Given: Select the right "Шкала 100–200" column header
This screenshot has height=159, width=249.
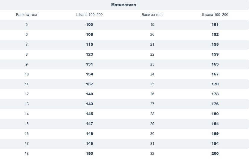Looking at the screenshot, I should pos(215,15).
